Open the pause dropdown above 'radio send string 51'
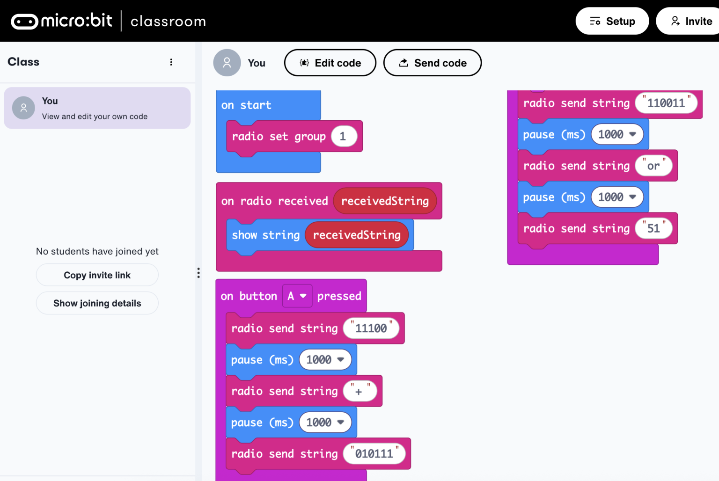This screenshot has width=719, height=481. [617, 197]
